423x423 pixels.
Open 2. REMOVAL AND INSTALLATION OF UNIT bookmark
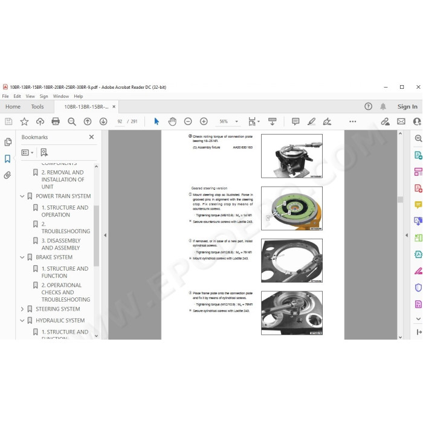pyautogui.click(x=63, y=179)
